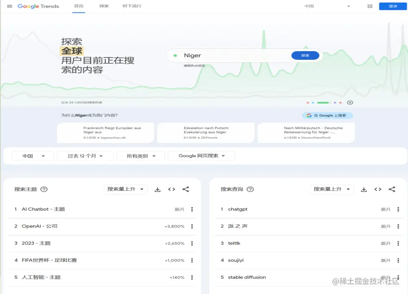408x294 pixels.
Task: Embed the 搜索主题 widget
Action: (x=171, y=189)
